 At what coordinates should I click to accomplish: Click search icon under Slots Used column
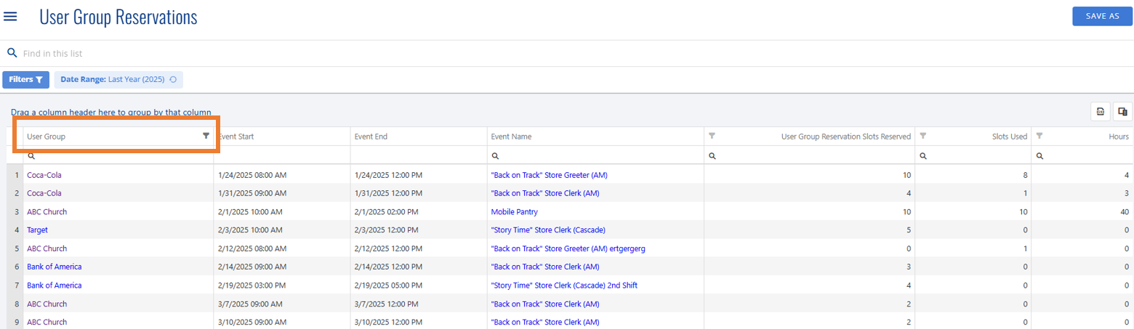(922, 156)
